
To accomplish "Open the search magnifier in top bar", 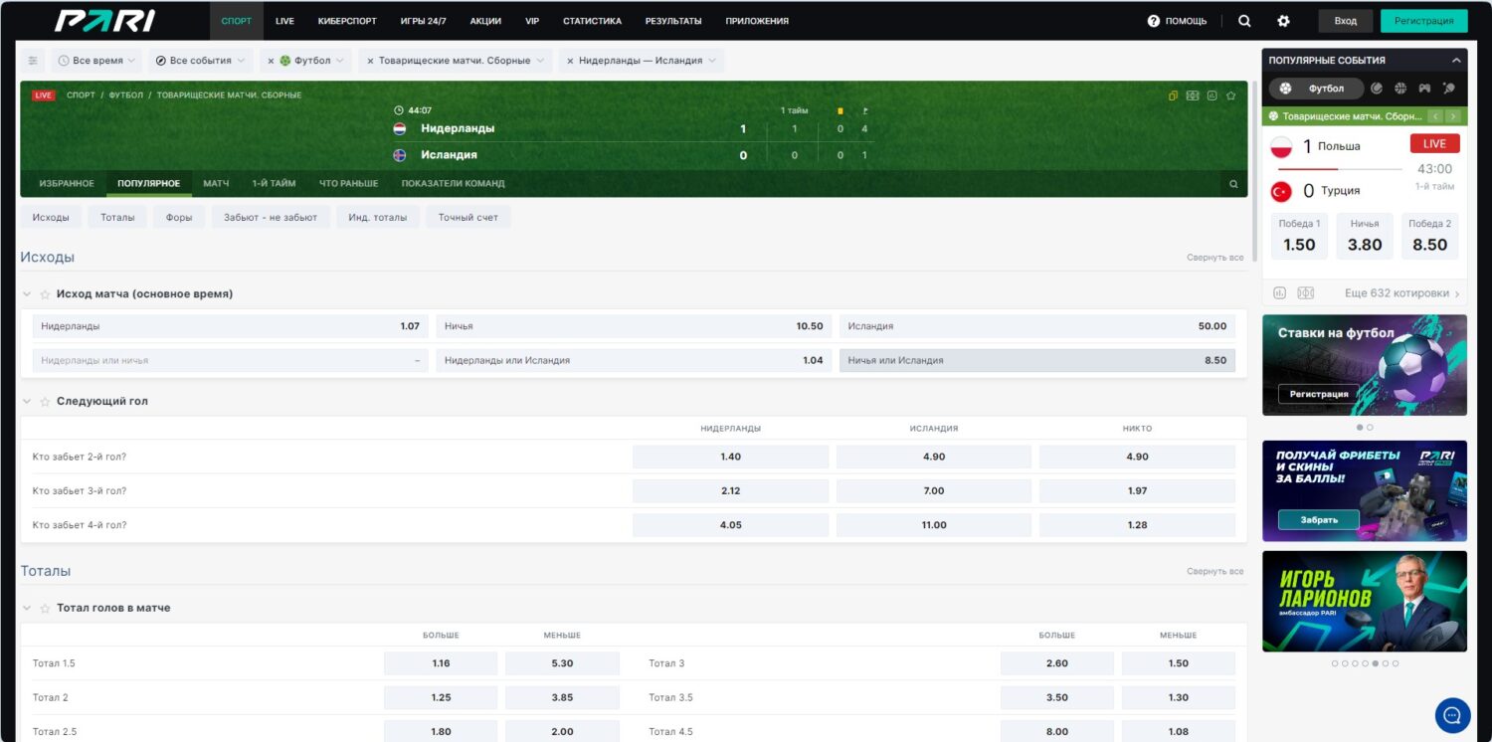I will tap(1244, 21).
